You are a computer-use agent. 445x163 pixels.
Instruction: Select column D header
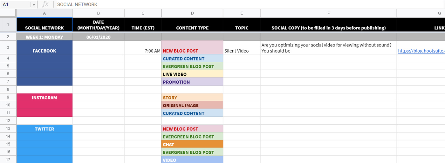[192, 13]
